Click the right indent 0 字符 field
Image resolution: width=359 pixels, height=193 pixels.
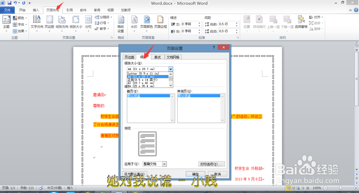coord(189,31)
